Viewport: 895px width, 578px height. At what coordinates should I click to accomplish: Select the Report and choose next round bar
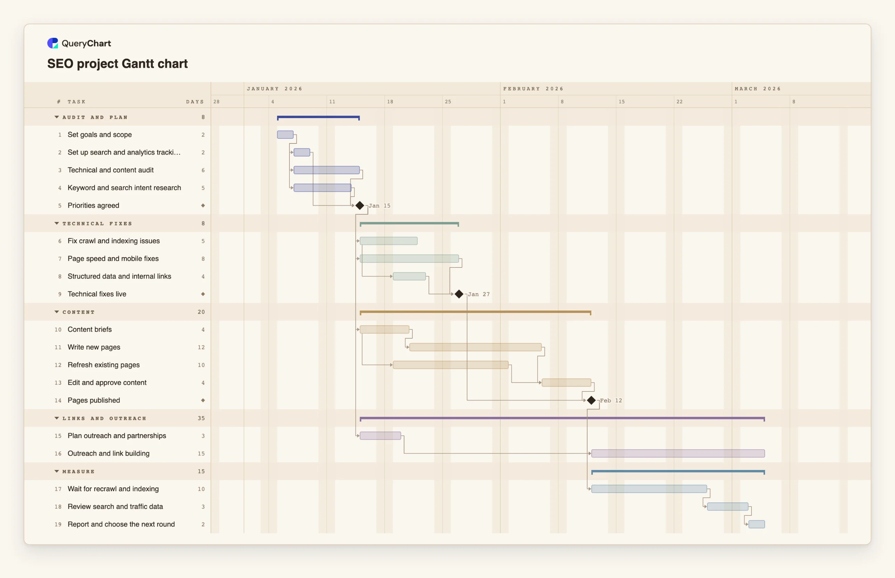click(756, 524)
